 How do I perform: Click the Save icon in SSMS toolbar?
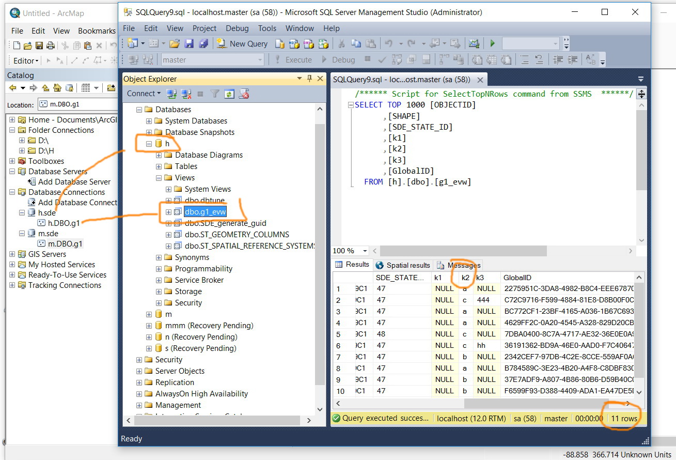[x=189, y=43]
